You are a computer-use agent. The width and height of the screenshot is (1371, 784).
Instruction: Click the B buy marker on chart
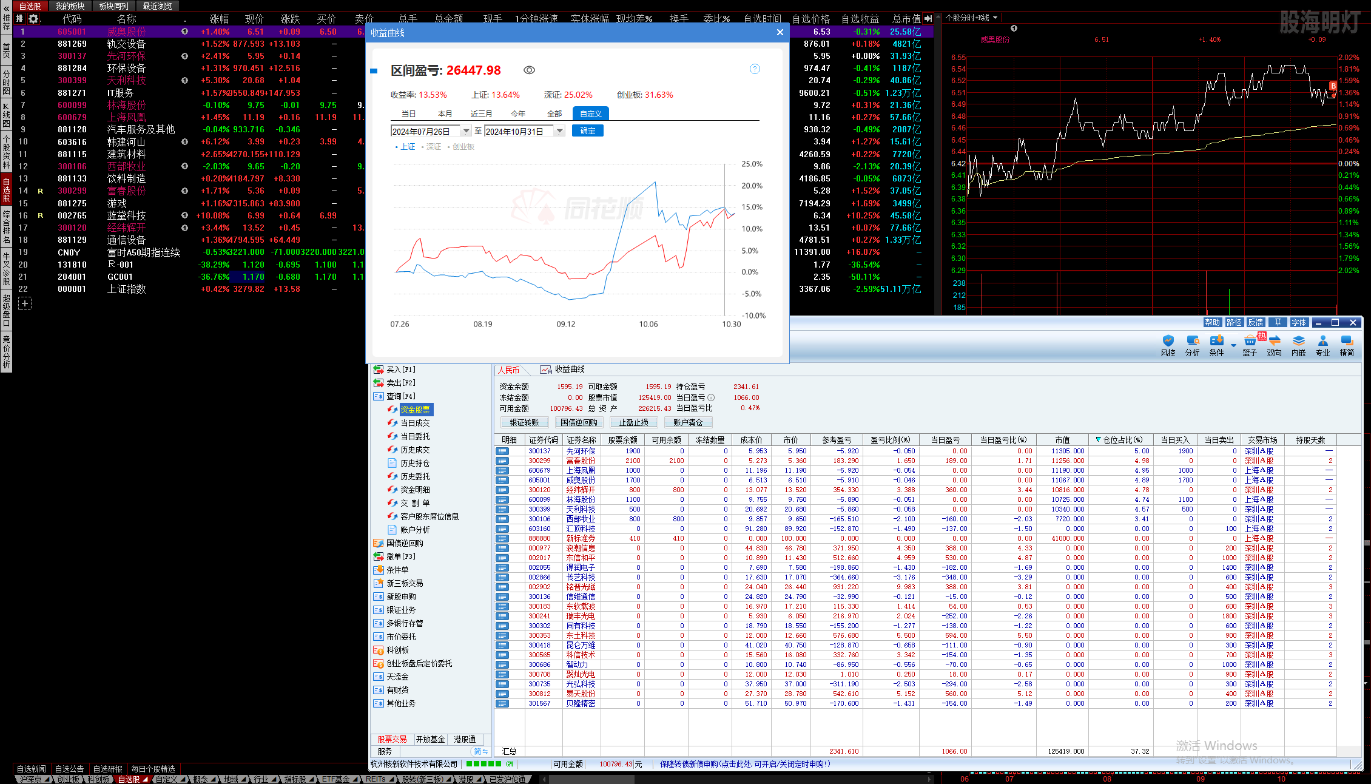(x=1333, y=86)
